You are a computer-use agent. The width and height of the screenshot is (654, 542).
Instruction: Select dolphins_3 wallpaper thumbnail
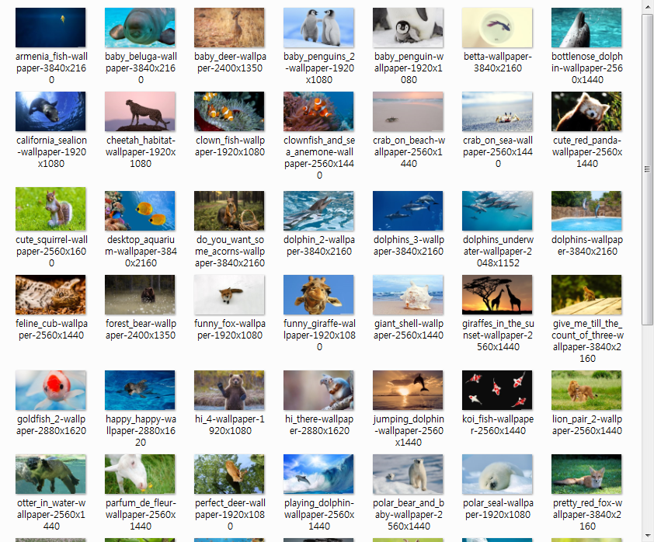[408, 210]
